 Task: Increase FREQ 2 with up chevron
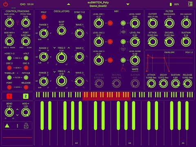tap(69, 48)
